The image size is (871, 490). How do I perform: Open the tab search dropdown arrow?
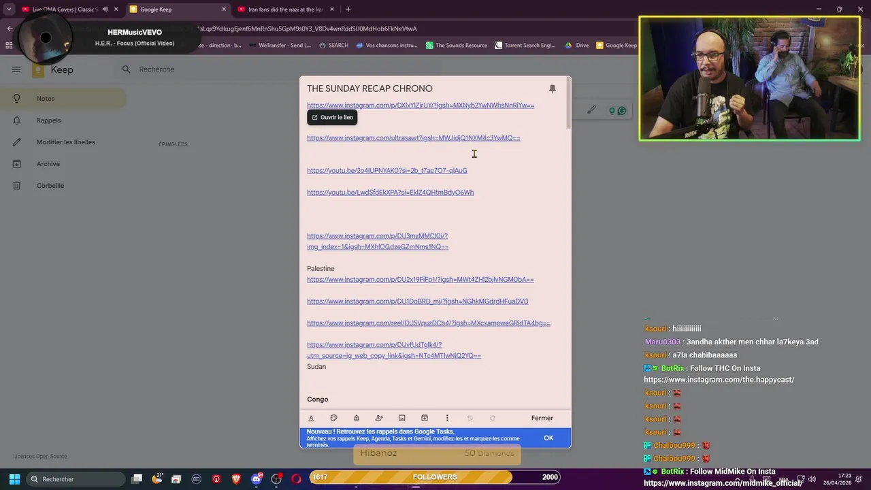point(9,10)
